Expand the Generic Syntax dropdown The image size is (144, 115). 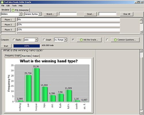(40, 14)
